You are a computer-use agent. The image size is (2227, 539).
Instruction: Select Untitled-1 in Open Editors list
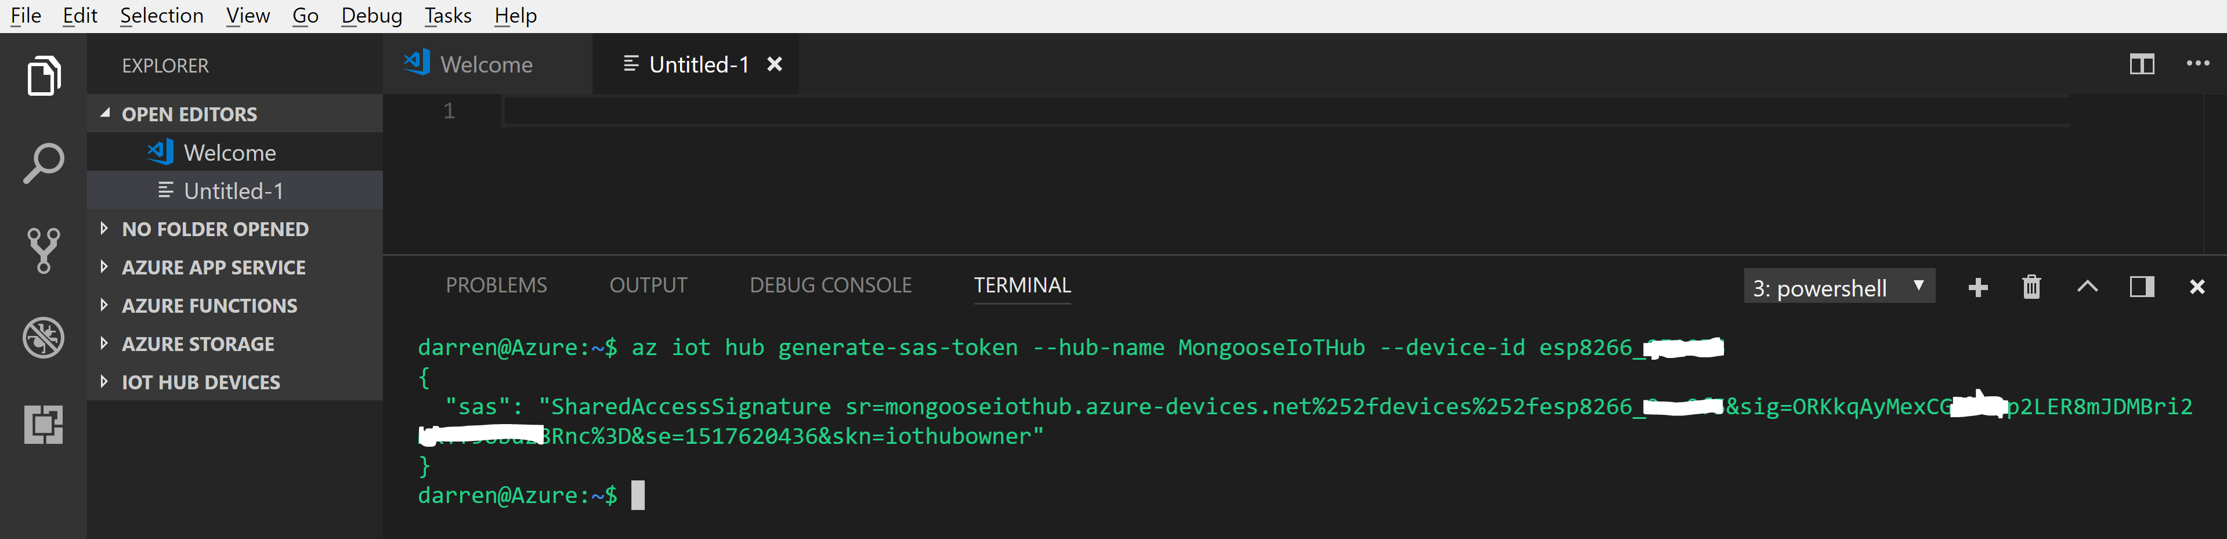pos(233,191)
